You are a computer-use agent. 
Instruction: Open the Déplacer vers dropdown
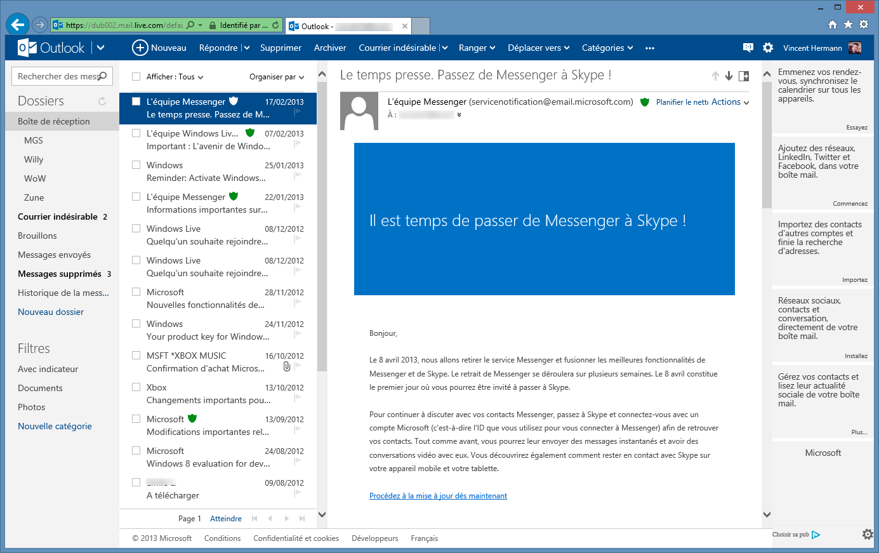point(539,48)
